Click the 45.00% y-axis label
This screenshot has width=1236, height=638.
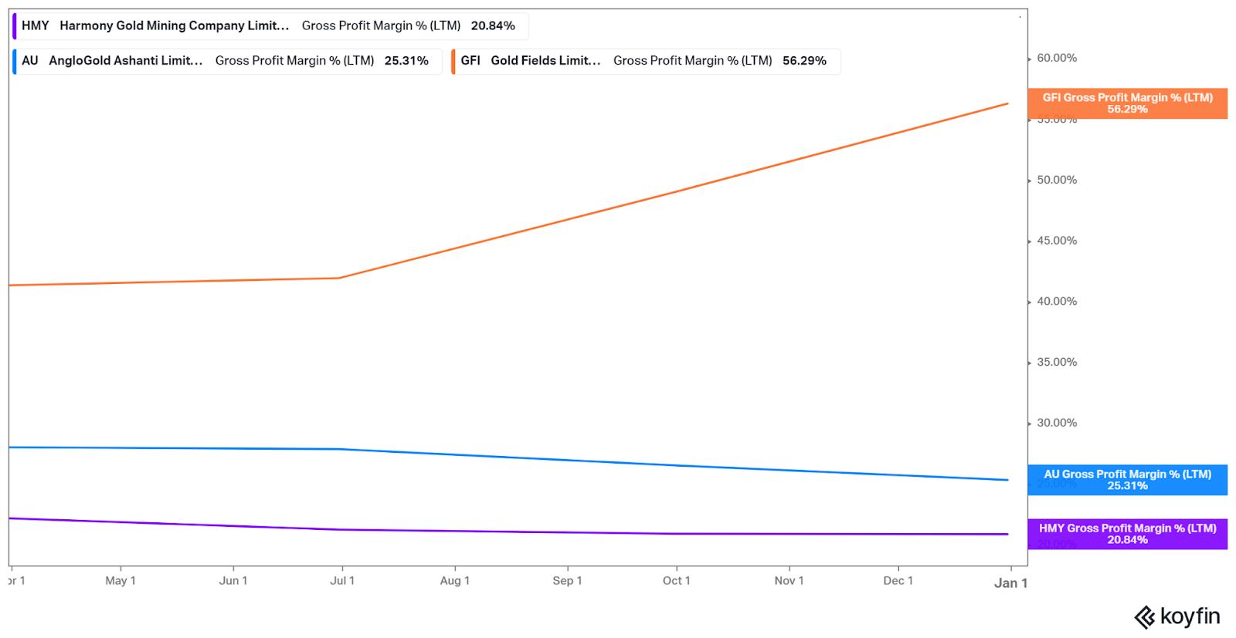pos(1057,241)
